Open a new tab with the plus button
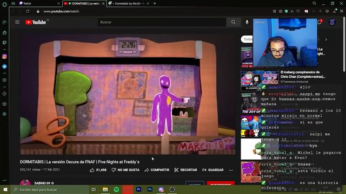 point(155,4)
